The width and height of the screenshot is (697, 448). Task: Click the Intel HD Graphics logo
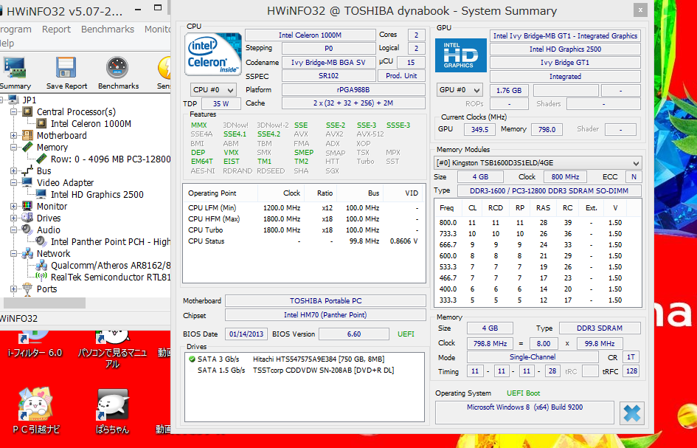click(x=460, y=55)
